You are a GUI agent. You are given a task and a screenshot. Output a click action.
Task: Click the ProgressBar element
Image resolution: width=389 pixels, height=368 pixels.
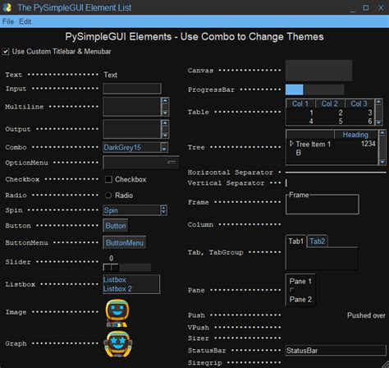314,90
